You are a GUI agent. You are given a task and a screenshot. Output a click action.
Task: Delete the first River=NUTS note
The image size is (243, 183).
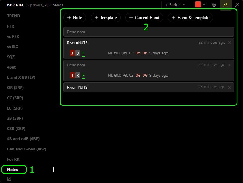coord(230,43)
